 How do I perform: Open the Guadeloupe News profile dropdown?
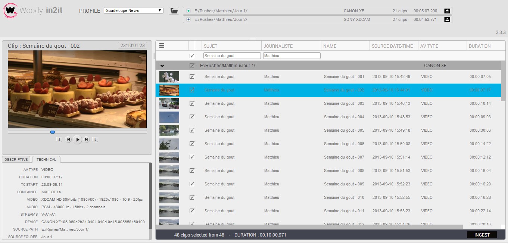pyautogui.click(x=133, y=10)
